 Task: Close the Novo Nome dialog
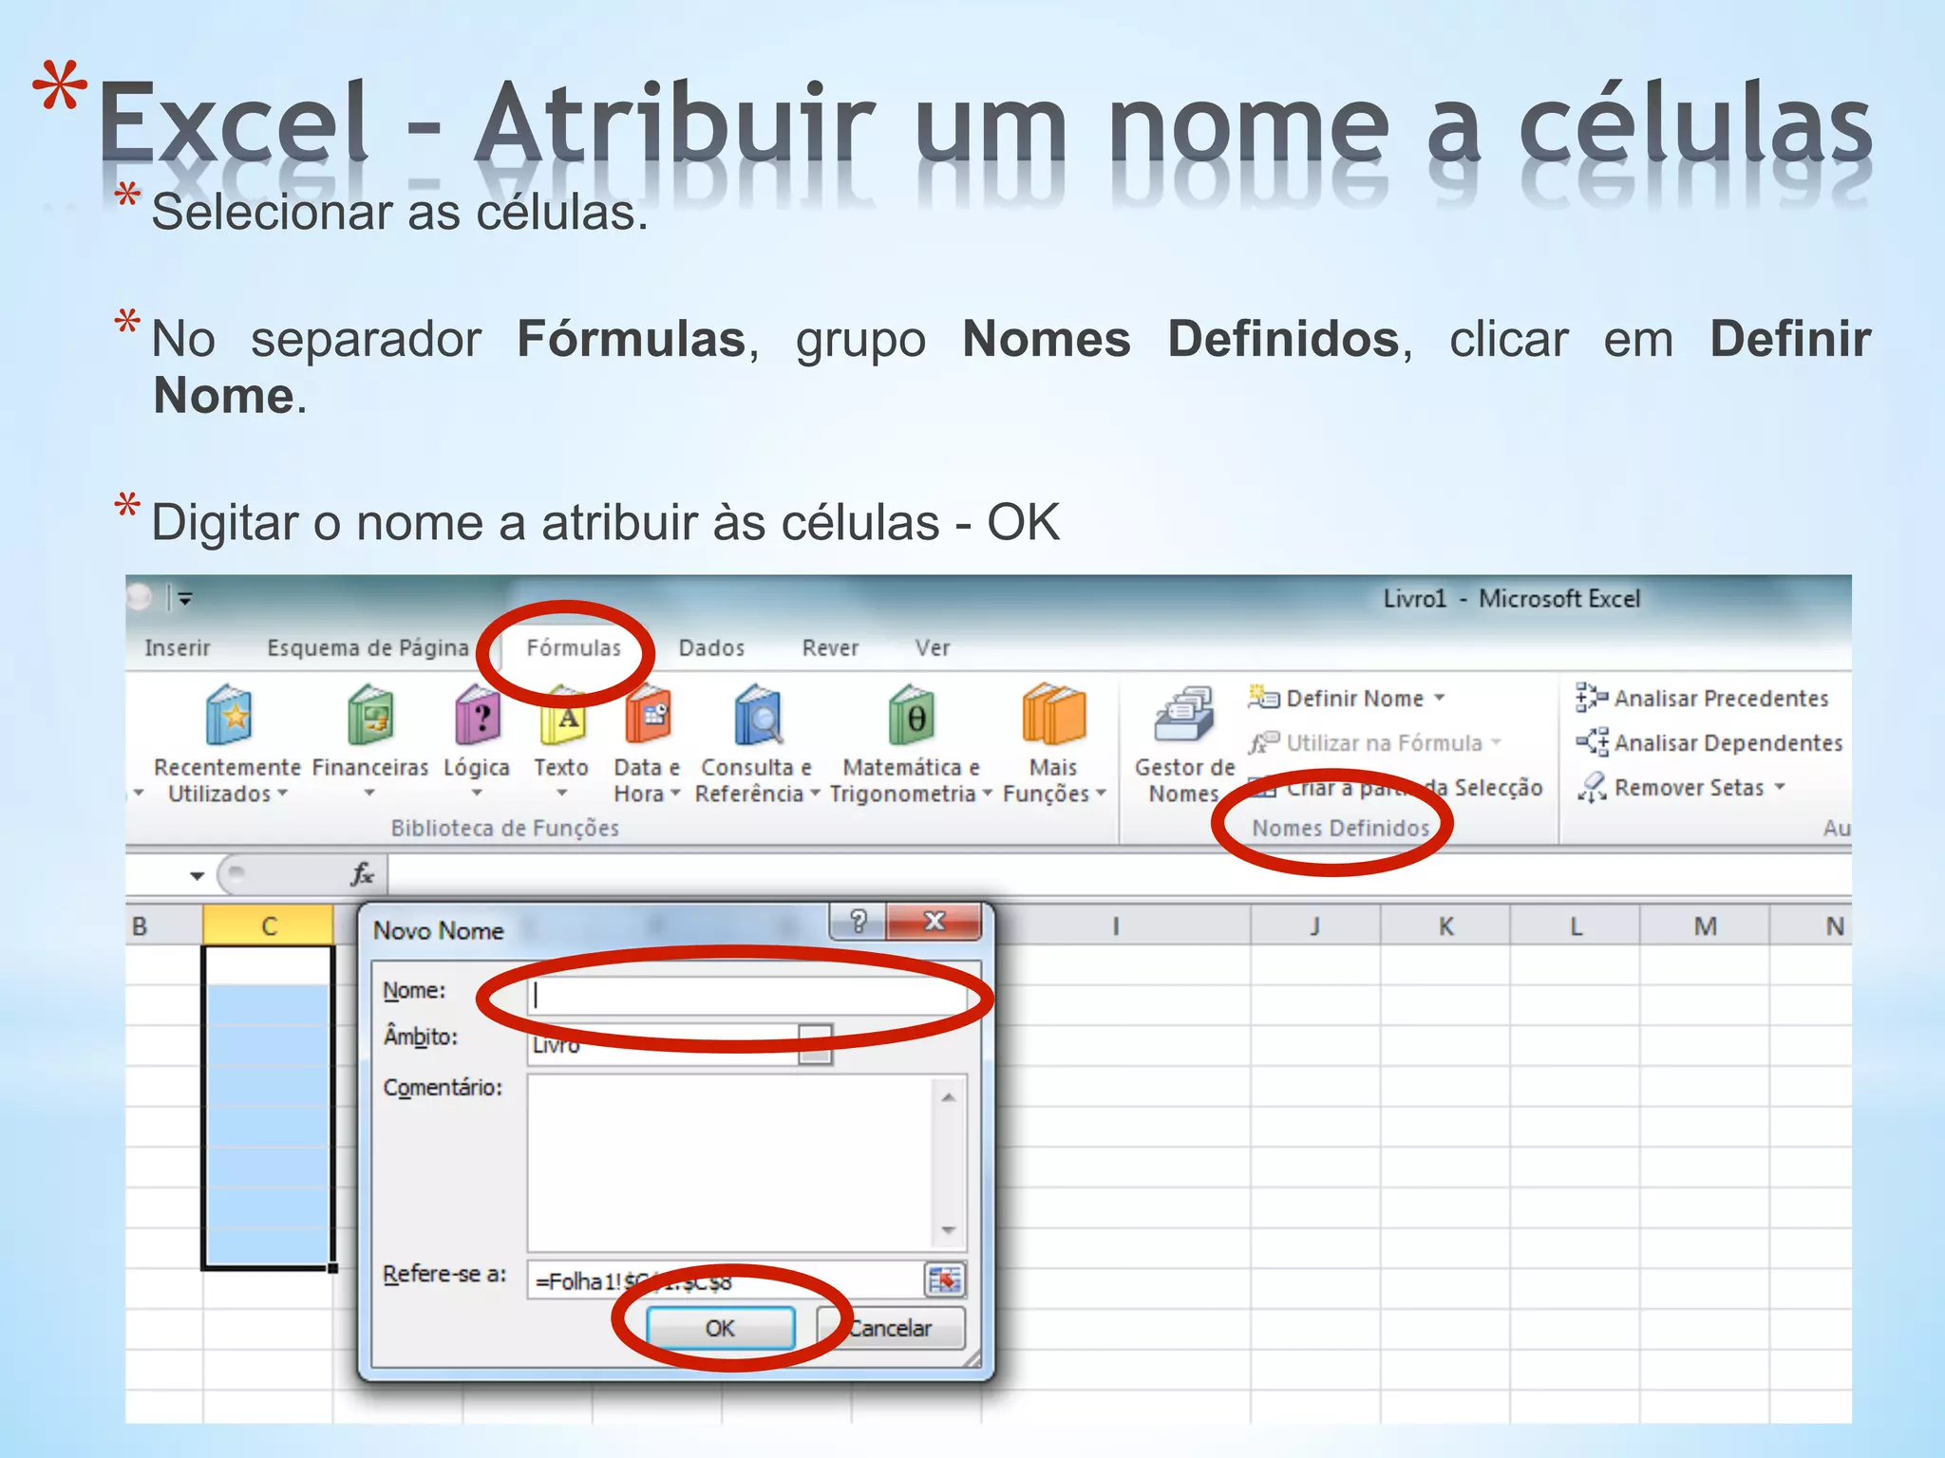pyautogui.click(x=935, y=921)
